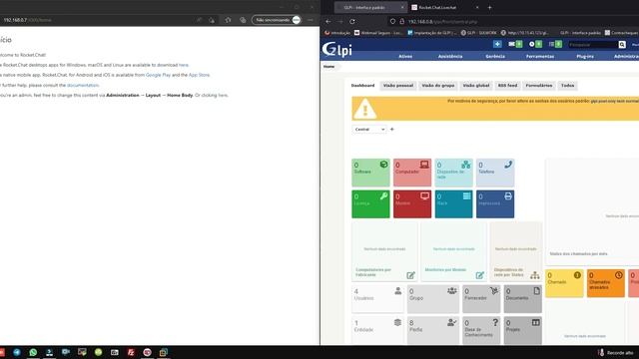This screenshot has width=639, height=359.
Task: Open the Perfis card
Action: 433,330
